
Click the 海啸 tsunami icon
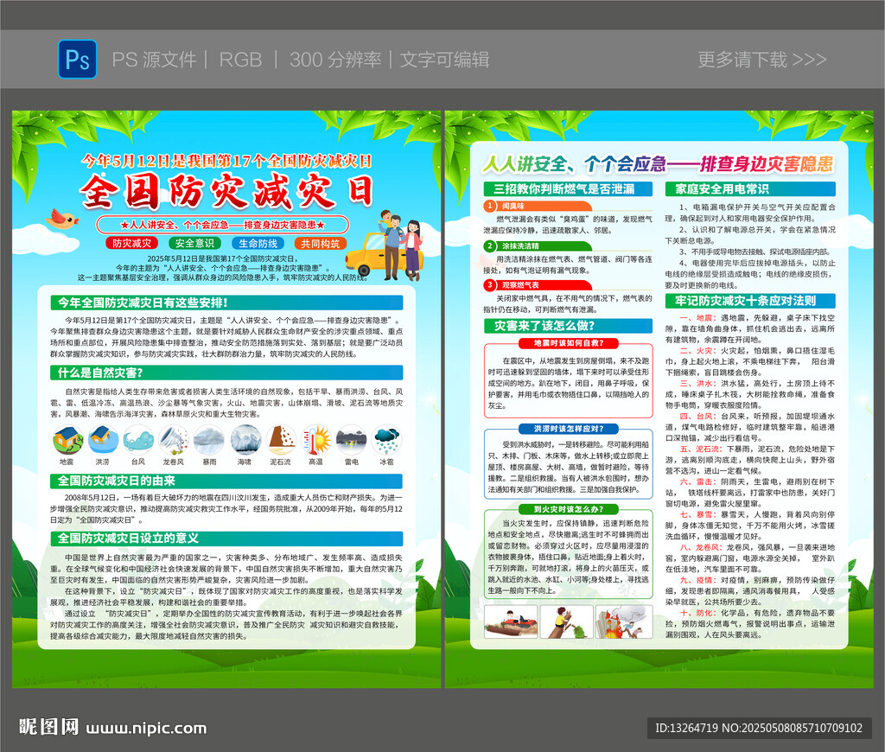tap(245, 440)
